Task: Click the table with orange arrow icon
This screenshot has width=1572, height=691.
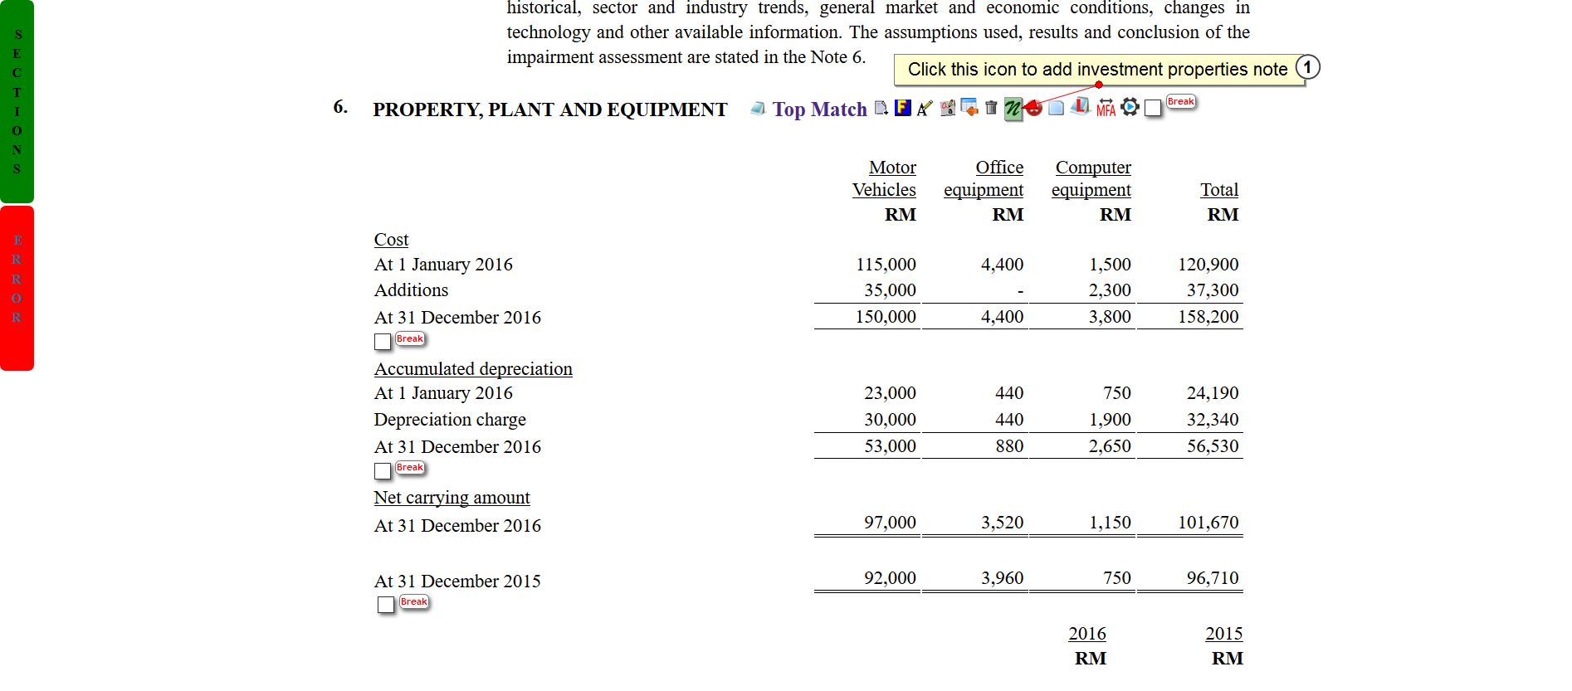Action: pos(969,108)
